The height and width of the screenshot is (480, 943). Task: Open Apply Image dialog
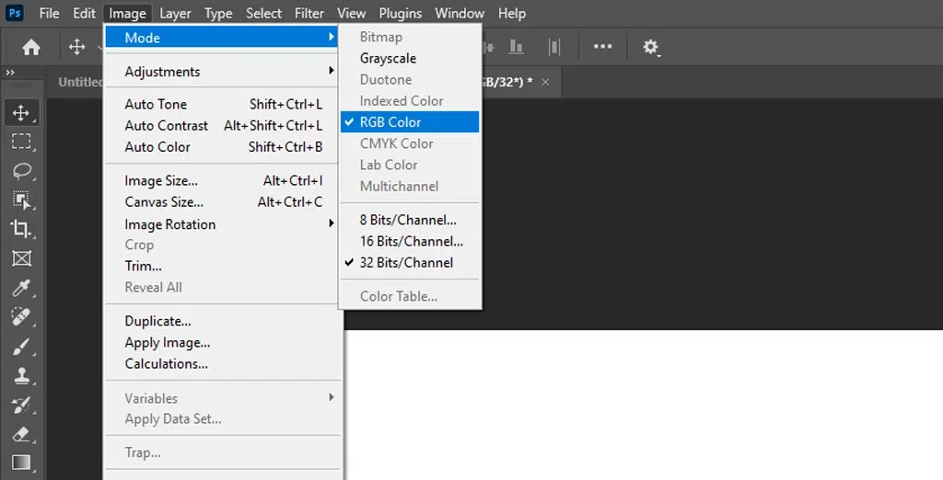tap(221, 342)
